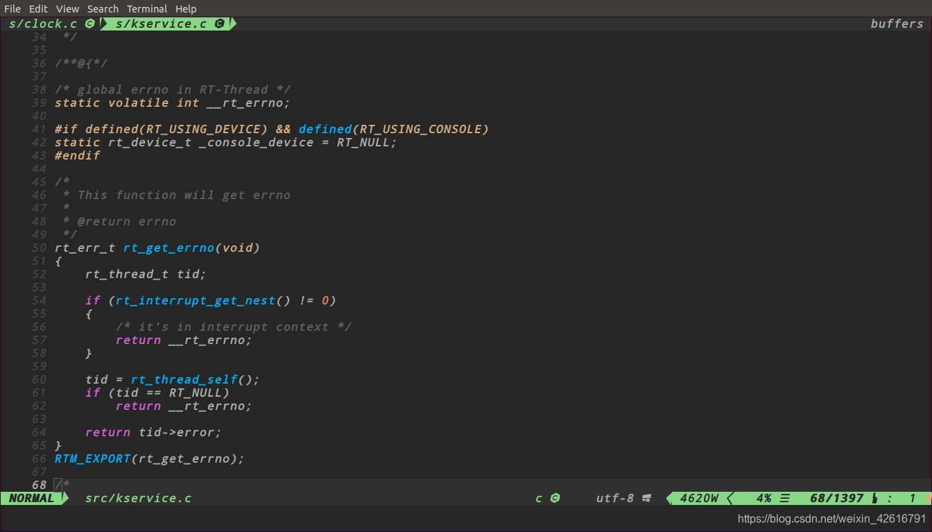Click the utf-8 encoding label
This screenshot has height=532, width=932.
(x=615, y=498)
